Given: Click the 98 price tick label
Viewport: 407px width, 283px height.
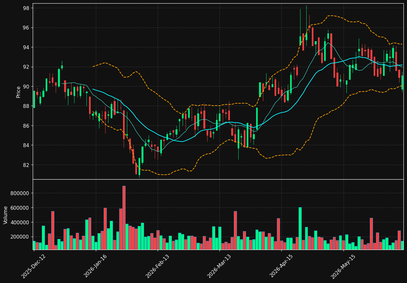Looking at the screenshot, I should point(26,8).
